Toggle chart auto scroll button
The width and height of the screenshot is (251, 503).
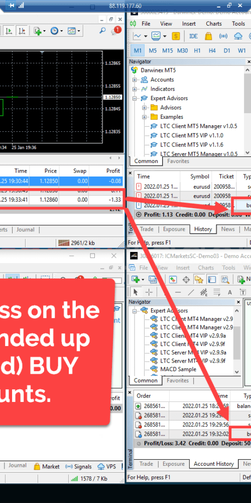click(x=9, y=31)
